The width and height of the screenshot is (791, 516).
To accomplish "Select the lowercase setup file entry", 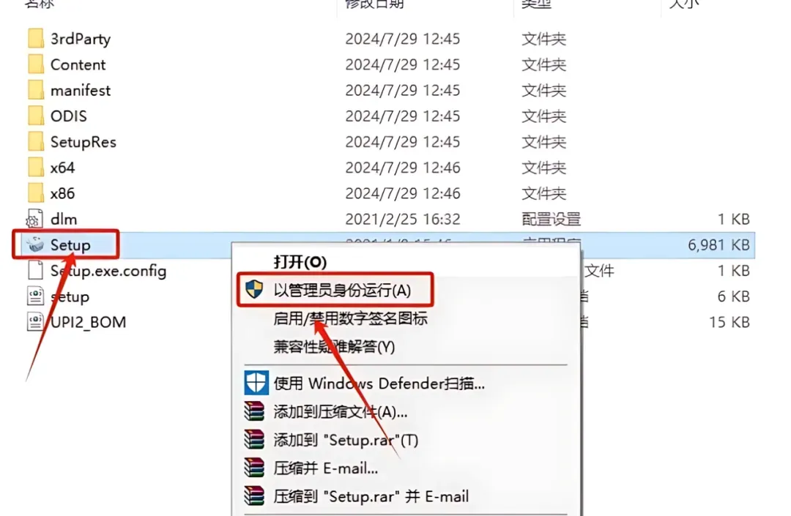I will tap(70, 297).
